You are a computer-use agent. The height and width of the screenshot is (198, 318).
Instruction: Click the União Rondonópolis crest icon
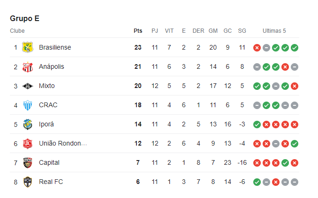point(28,143)
